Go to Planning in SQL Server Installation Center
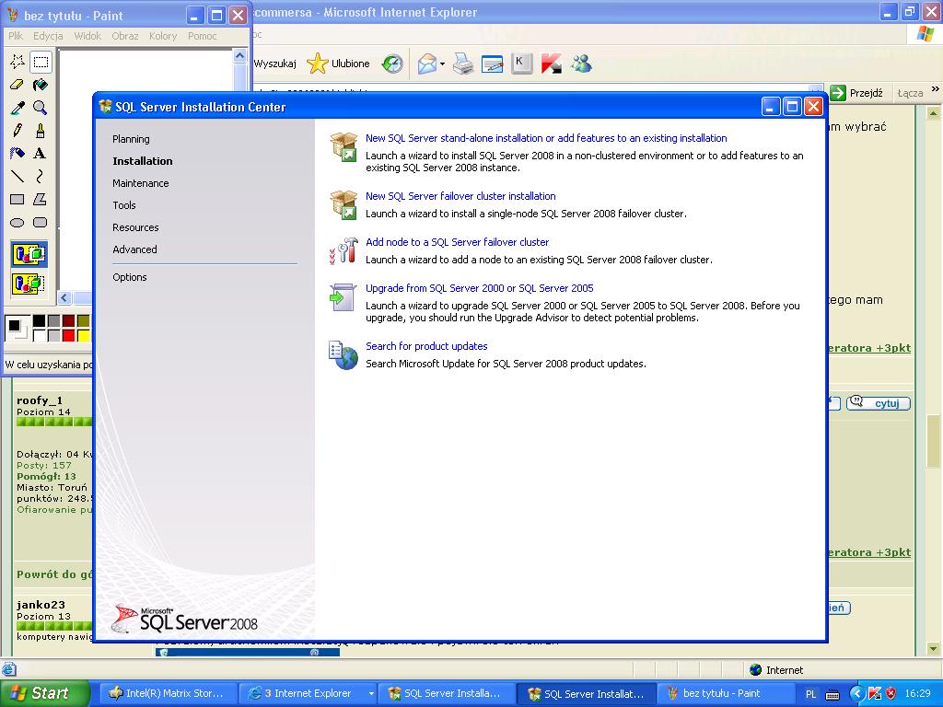The width and height of the screenshot is (943, 707). tap(131, 139)
